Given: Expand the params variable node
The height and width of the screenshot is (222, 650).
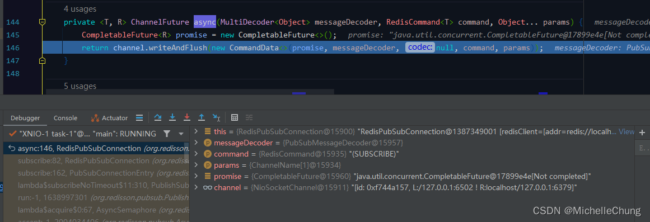Looking at the screenshot, I should [197, 166].
